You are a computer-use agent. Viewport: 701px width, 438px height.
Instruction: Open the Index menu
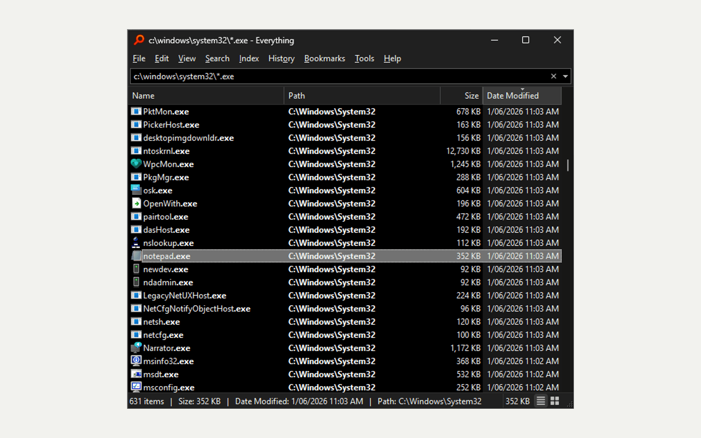[249, 58]
